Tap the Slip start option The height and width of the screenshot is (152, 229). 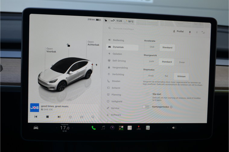(x=157, y=94)
